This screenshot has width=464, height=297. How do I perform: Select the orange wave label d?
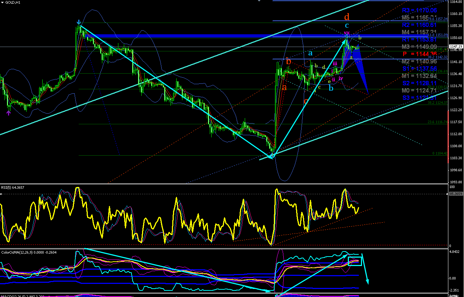point(347,16)
